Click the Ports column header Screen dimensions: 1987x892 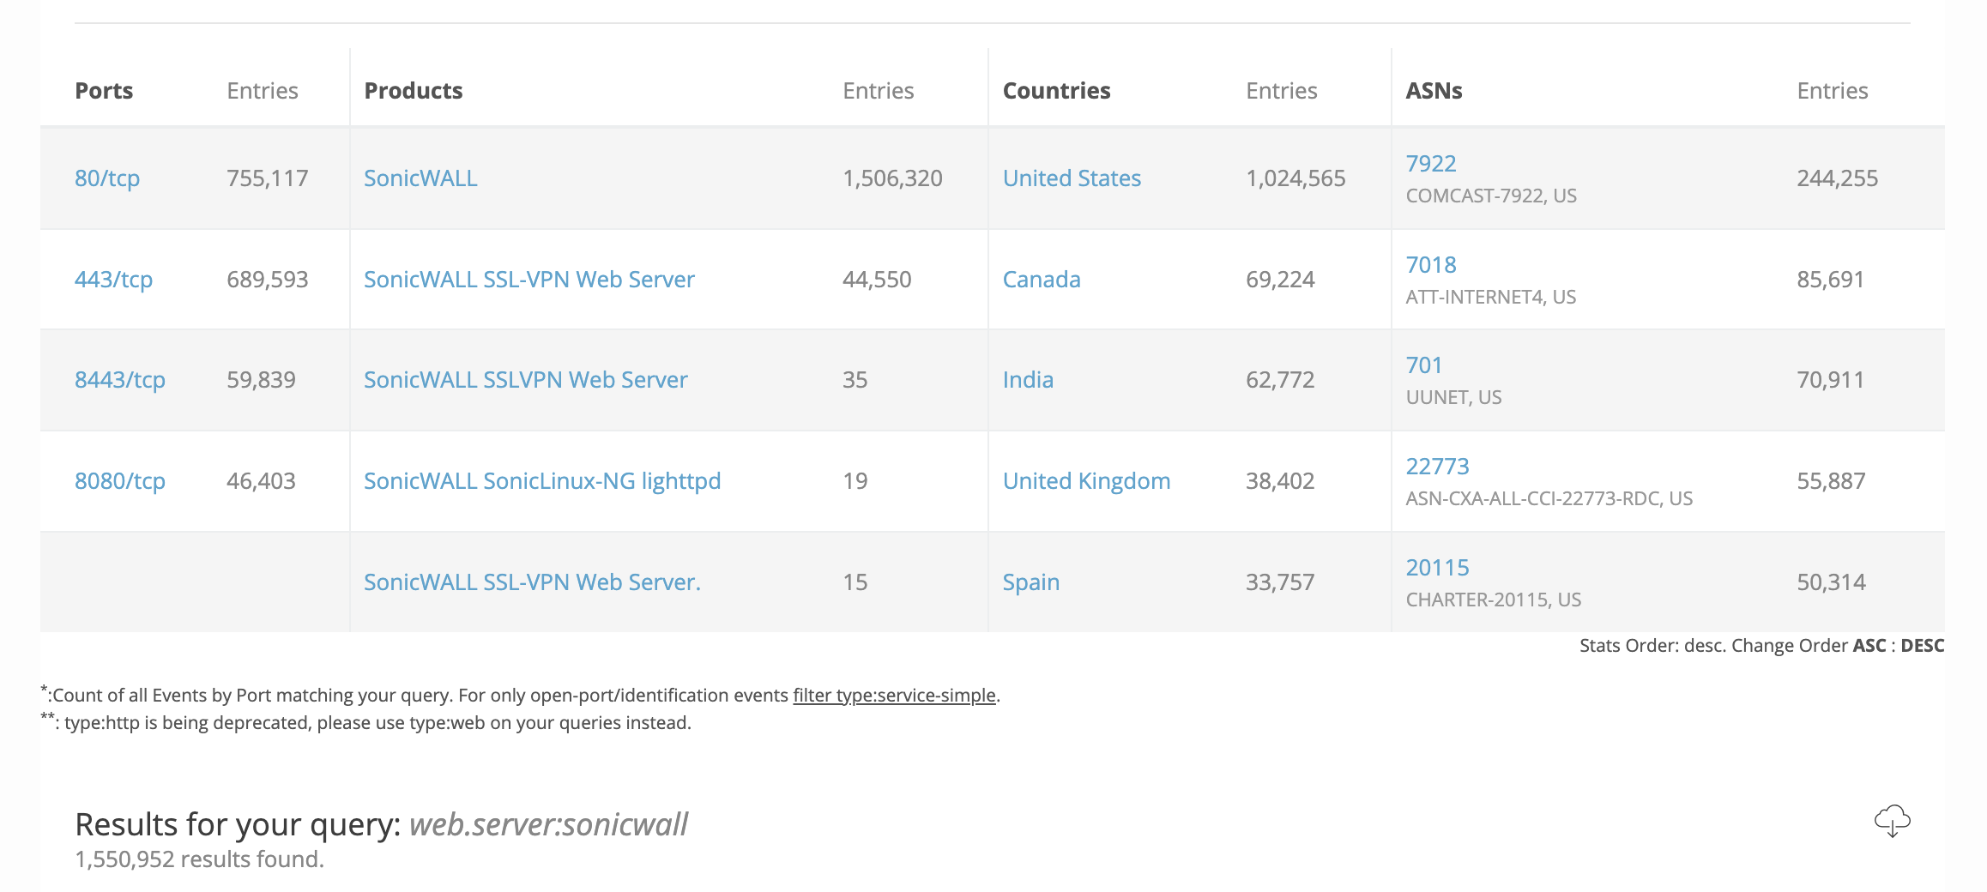click(104, 91)
